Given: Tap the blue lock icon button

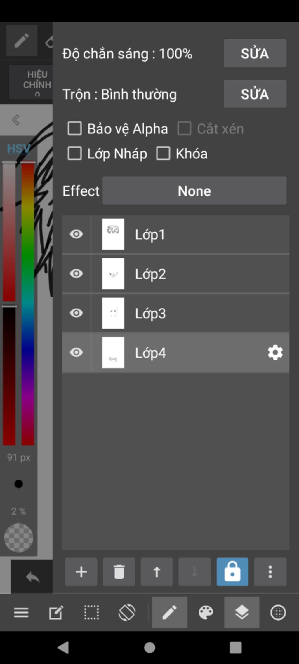Looking at the screenshot, I should pyautogui.click(x=232, y=572).
